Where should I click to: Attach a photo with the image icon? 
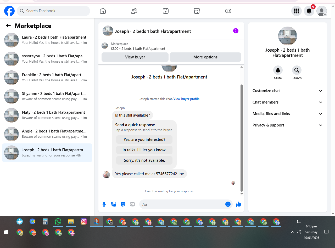click(x=114, y=204)
